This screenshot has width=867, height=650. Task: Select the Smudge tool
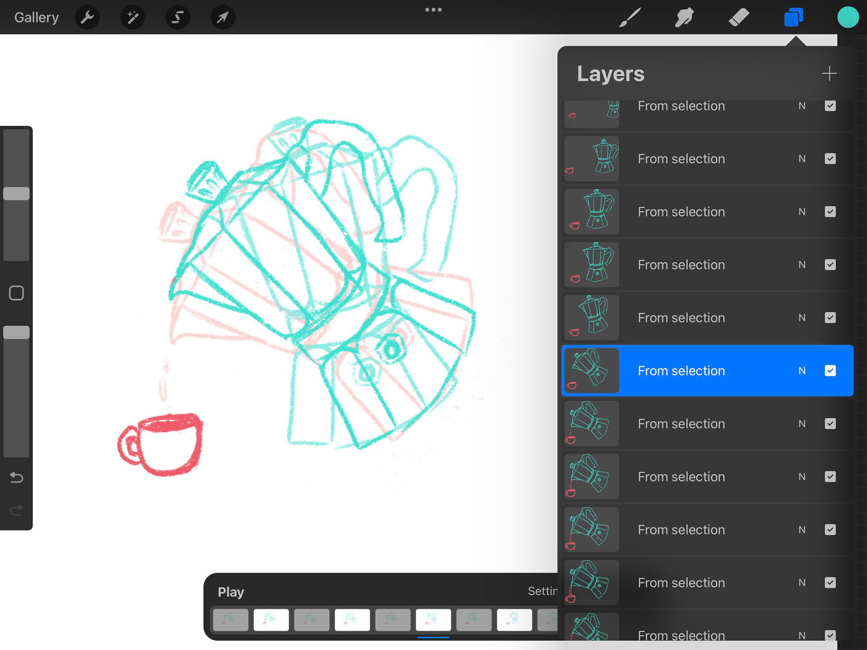click(684, 18)
